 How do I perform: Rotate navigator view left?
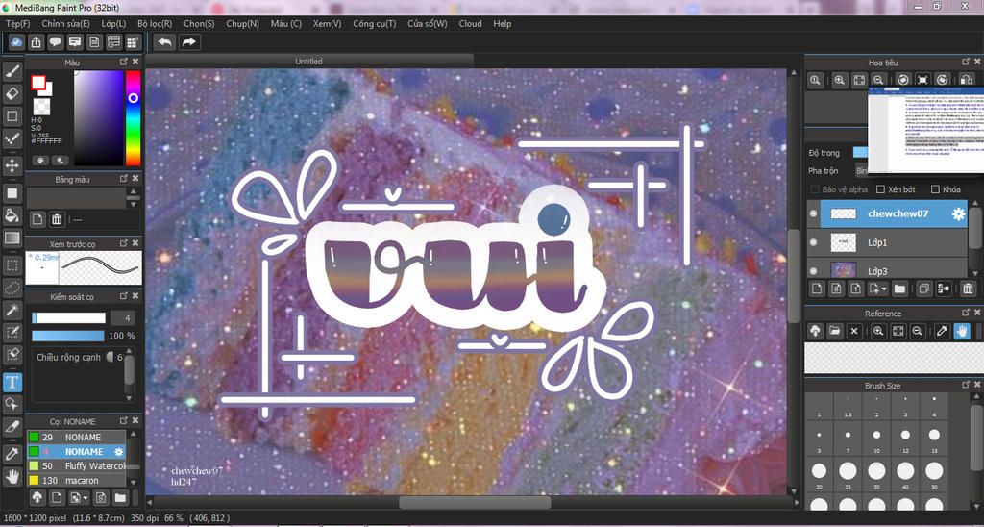pyautogui.click(x=903, y=80)
